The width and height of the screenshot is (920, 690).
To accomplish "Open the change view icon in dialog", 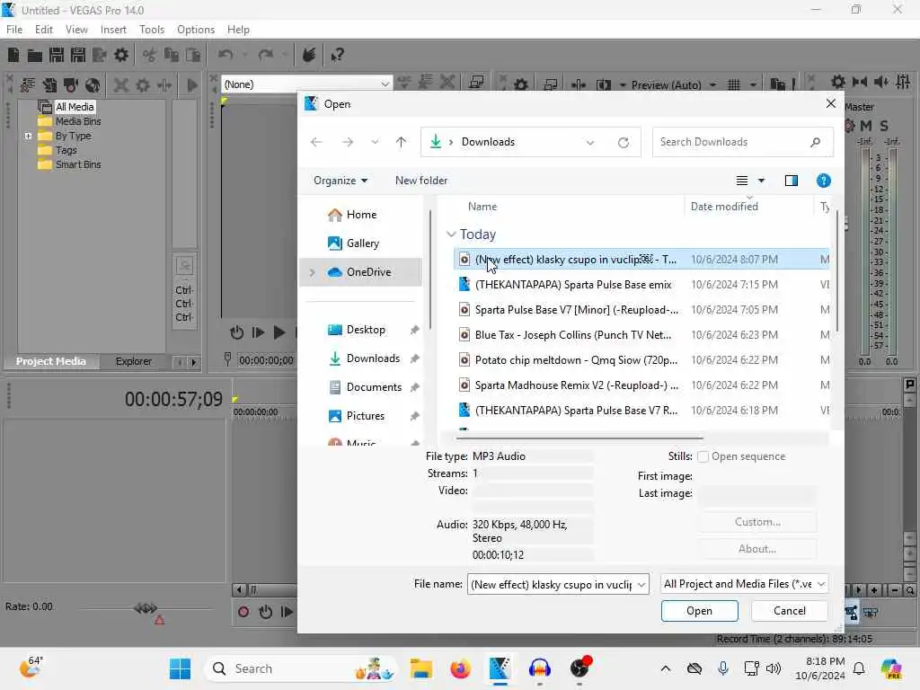I will (x=742, y=181).
